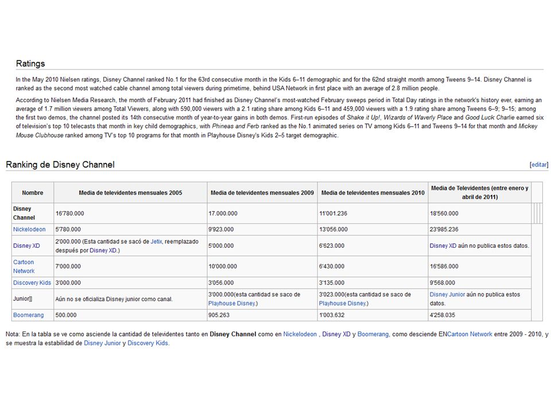Select the Disney Channel row name cell
551x413 pixels.
click(x=33, y=213)
